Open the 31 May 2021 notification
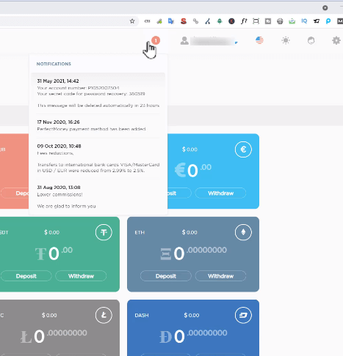This screenshot has height=356, width=343. click(98, 93)
